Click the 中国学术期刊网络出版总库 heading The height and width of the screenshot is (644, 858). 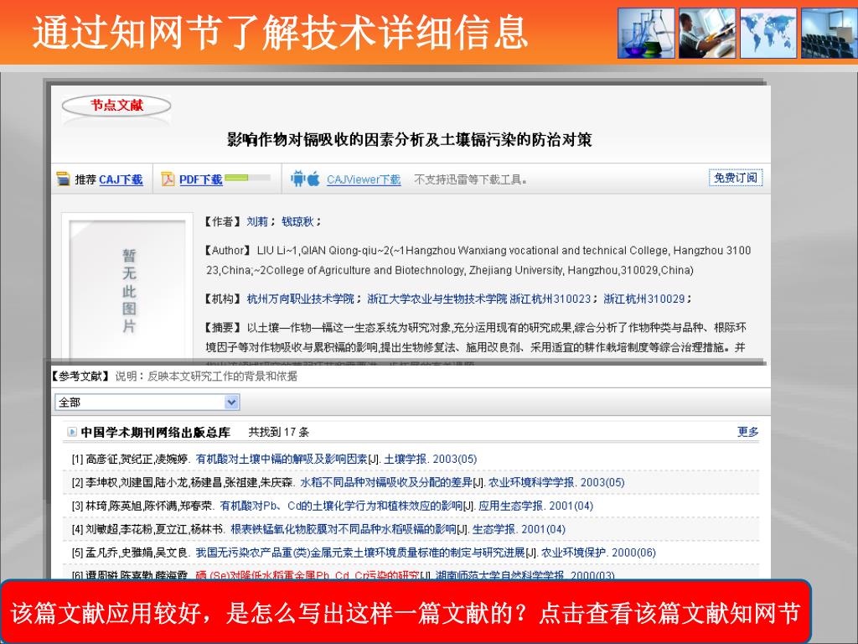pyautogui.click(x=155, y=432)
